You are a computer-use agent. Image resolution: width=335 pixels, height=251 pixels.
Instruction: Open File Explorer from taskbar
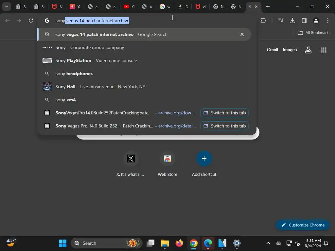(x=165, y=243)
